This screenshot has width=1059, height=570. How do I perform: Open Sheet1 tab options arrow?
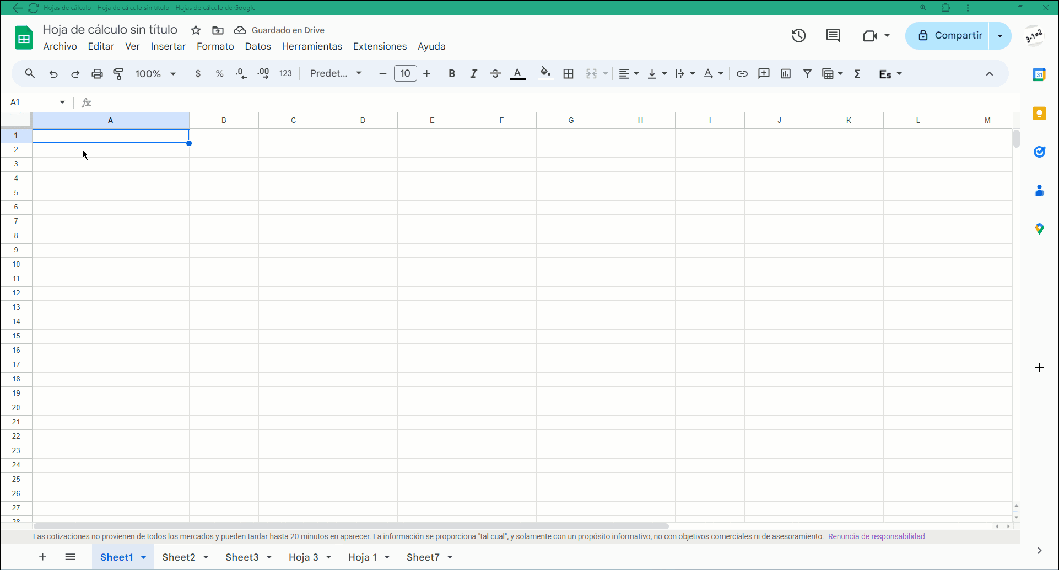(x=144, y=557)
